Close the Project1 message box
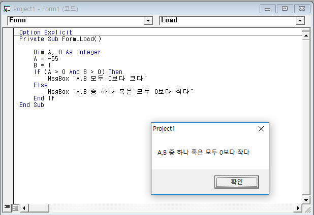The height and width of the screenshot is (215, 314). 261,129
